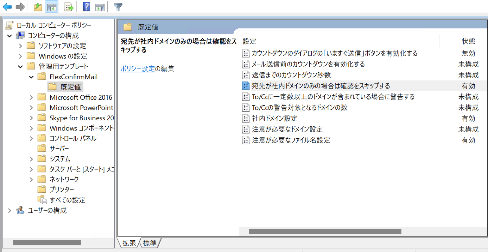
Task: Click the tree pane horizontal scrollbar
Action: [47, 242]
